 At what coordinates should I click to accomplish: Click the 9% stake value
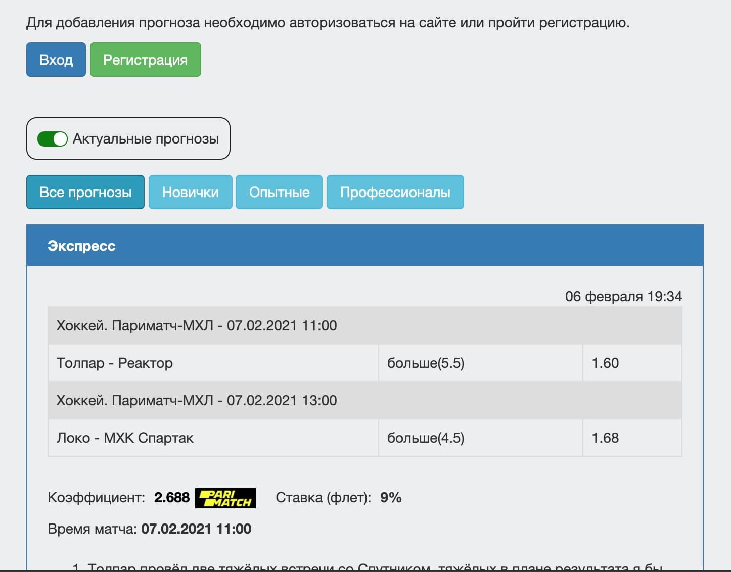click(391, 497)
